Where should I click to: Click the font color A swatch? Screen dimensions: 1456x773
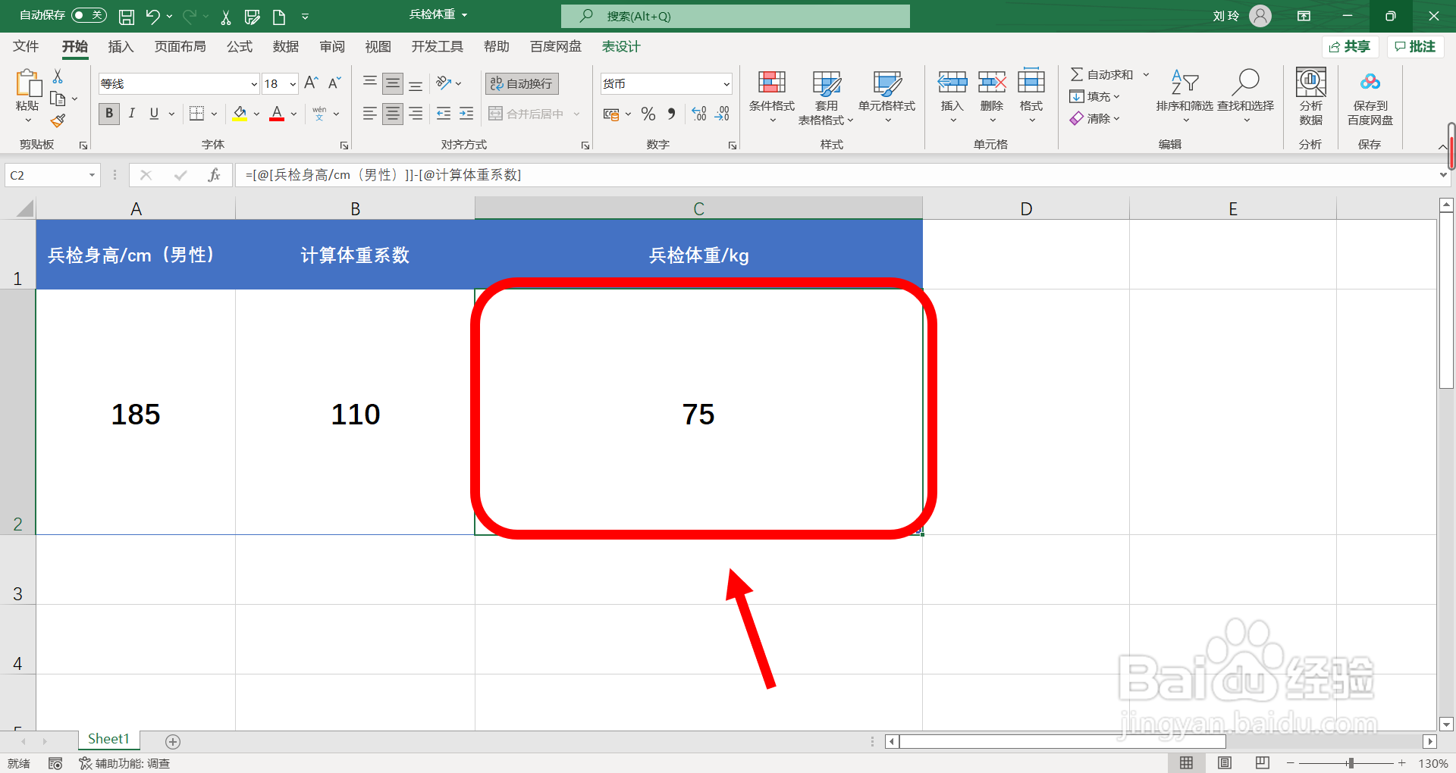(277, 114)
